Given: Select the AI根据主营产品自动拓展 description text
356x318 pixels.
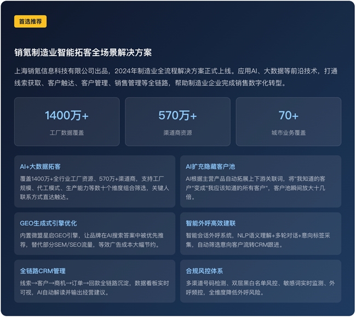Looking at the screenshot, I should [x=255, y=188].
